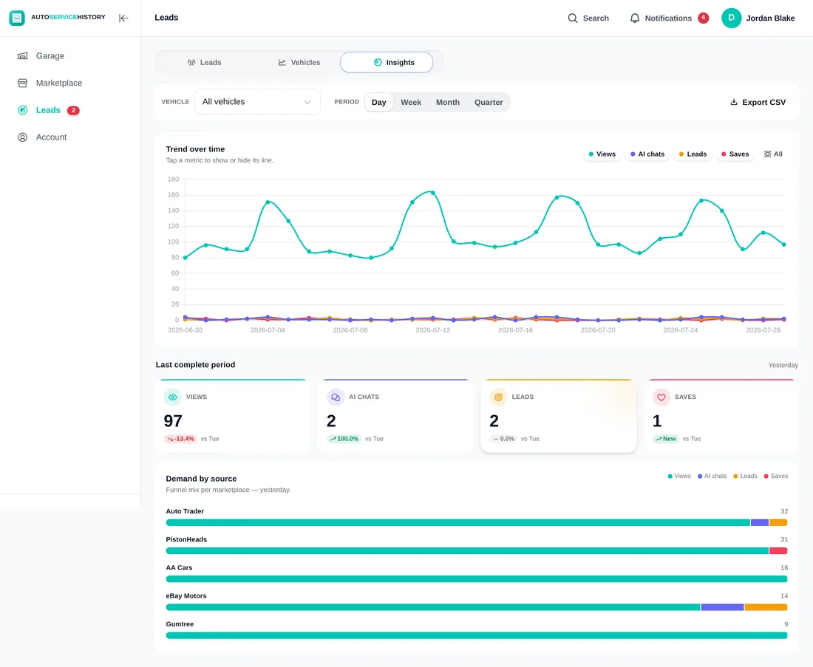Click the magnifying glass search icon
Screen dimensions: 813x667
(572, 18)
